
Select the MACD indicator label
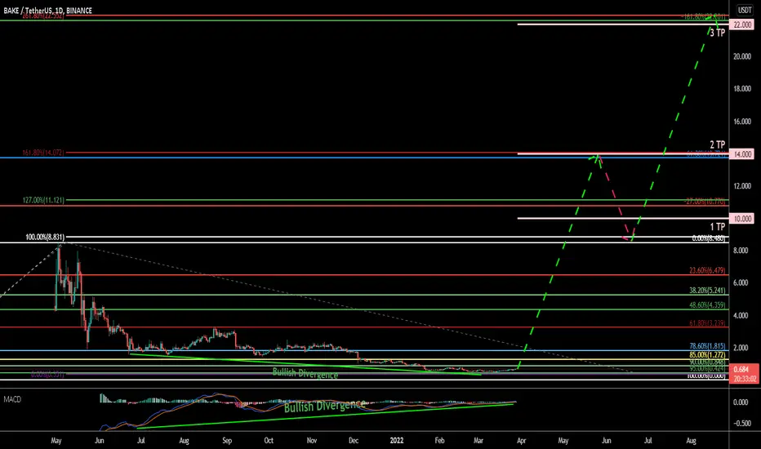tap(12, 399)
